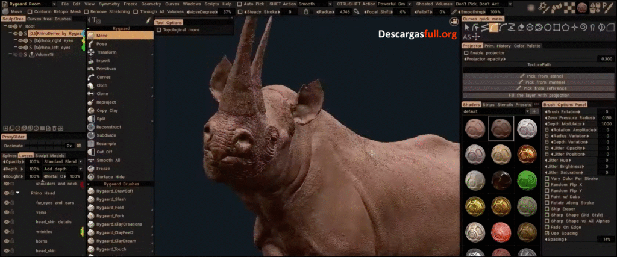This screenshot has width=617, height=257.
Task: Click the camera icon in viewport
Action: click(454, 21)
